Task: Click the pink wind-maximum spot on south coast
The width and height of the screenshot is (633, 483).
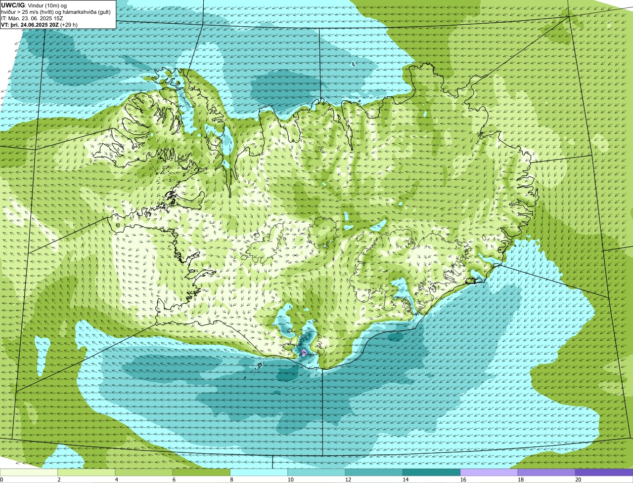Action: pos(304,353)
